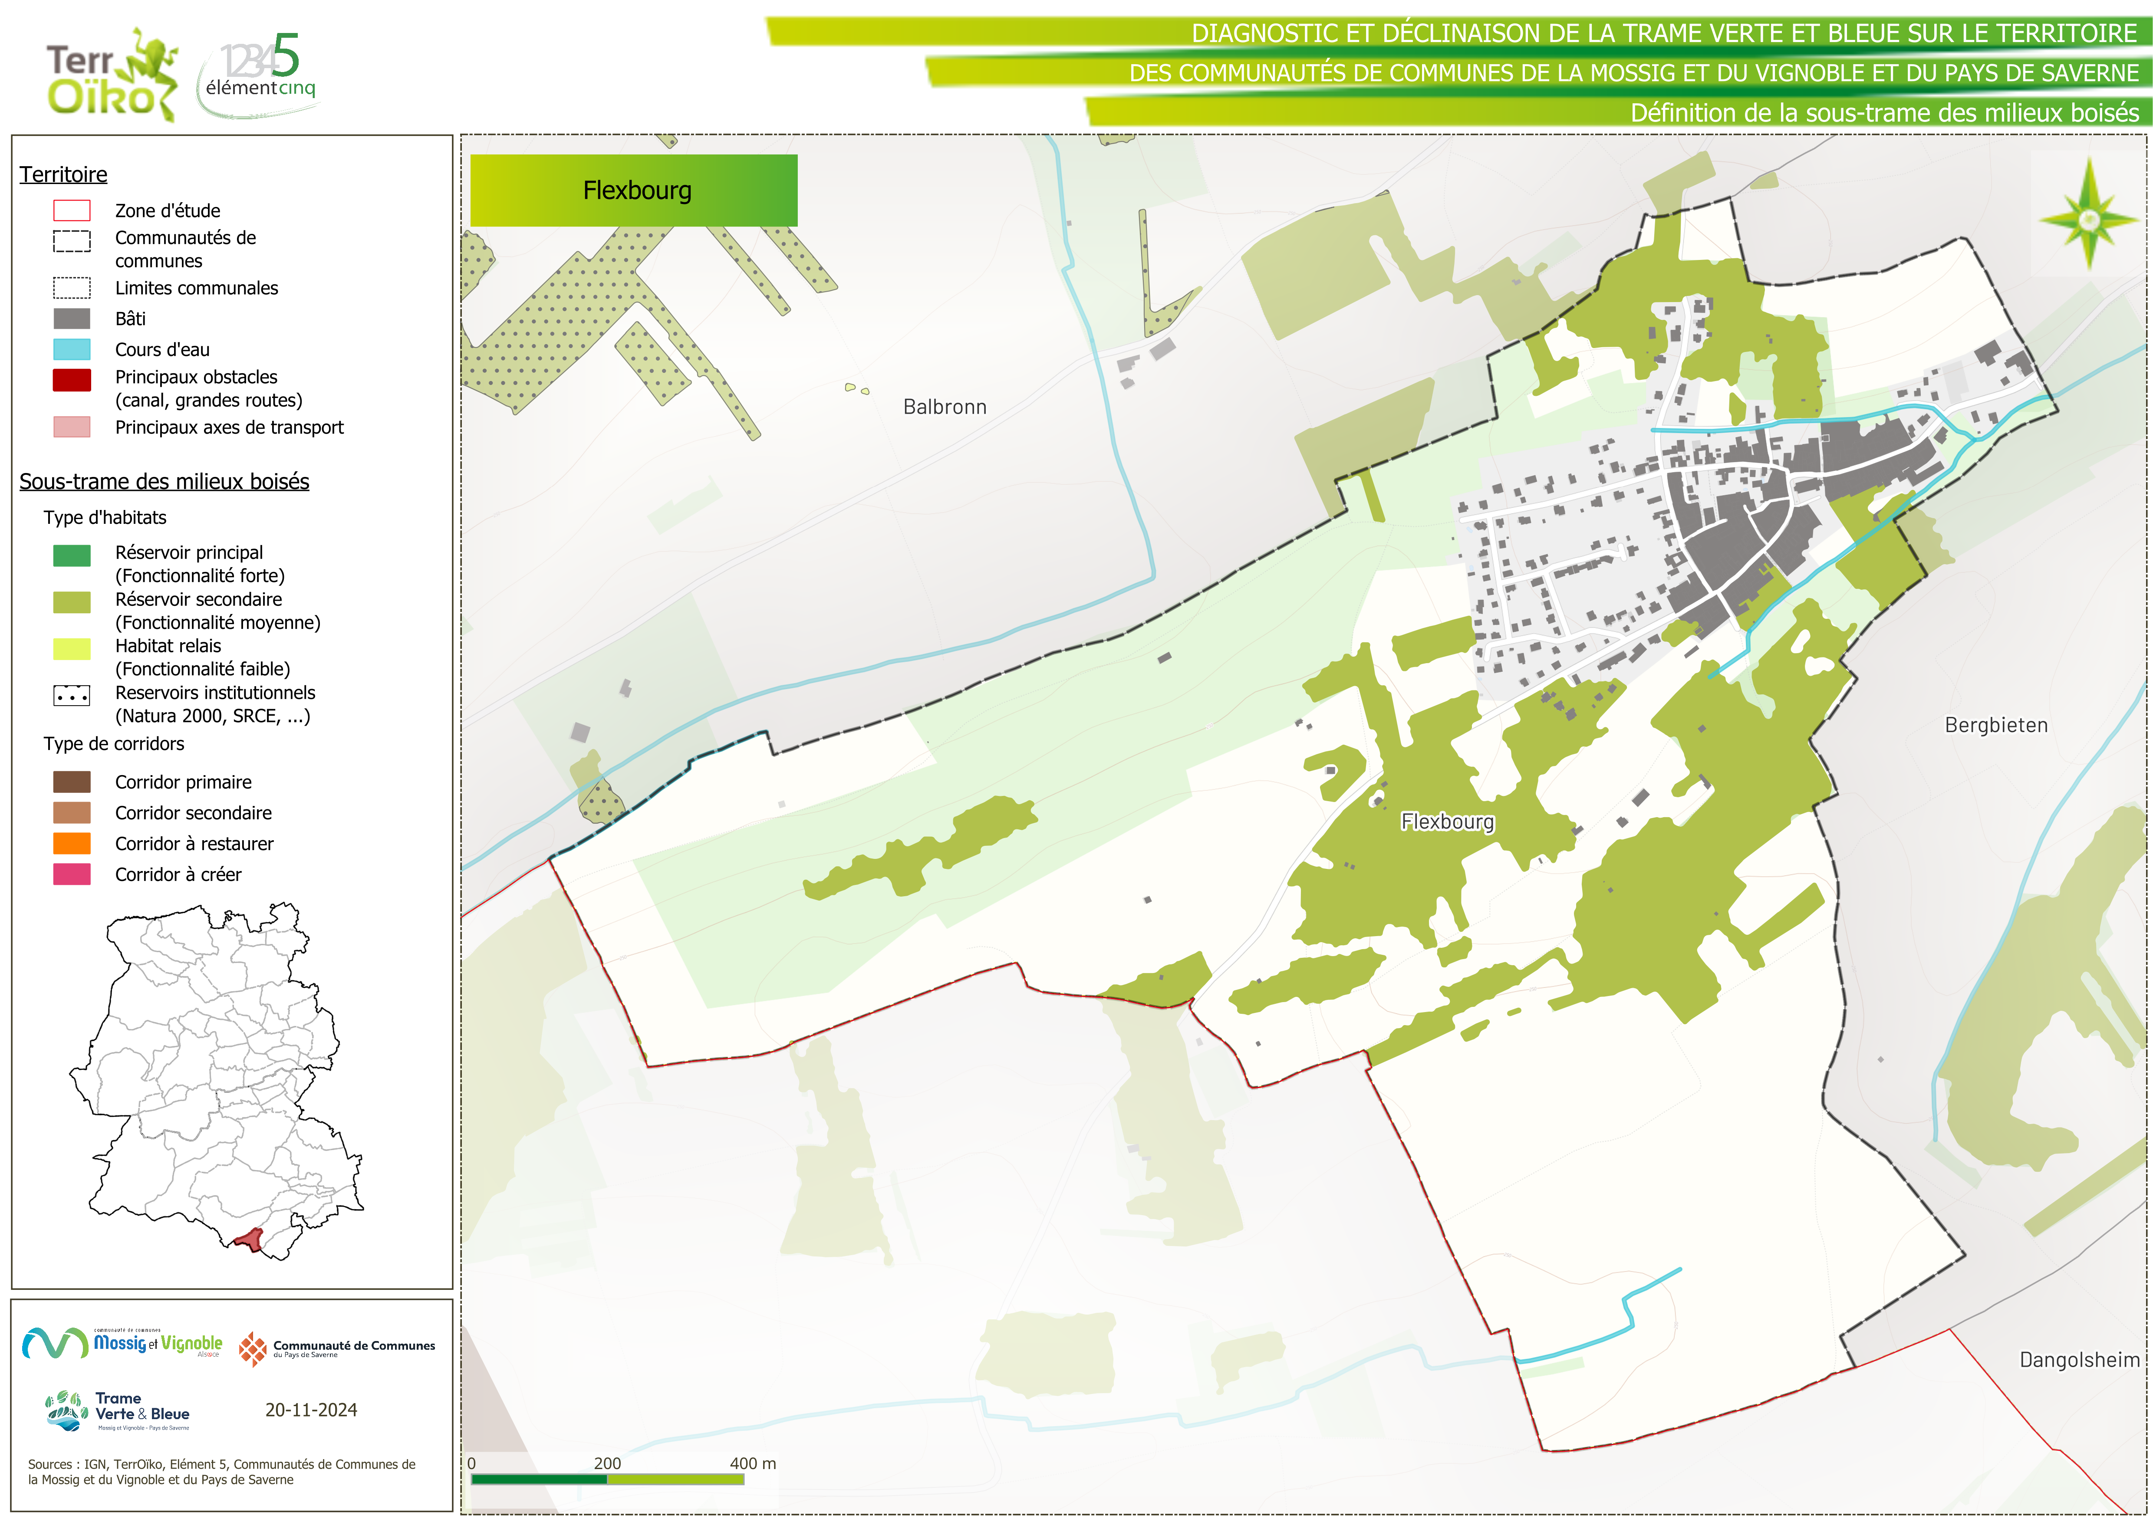
Task: Click the Sous-trame des milieux boisés heading
Action: pos(164,481)
